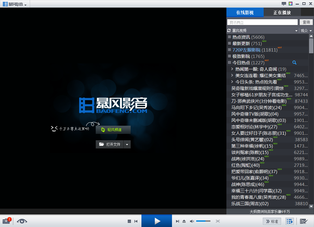Expand the 极致影院 category
Image resolution: width=314 pixels, height=227 pixels.
pyautogui.click(x=230, y=56)
